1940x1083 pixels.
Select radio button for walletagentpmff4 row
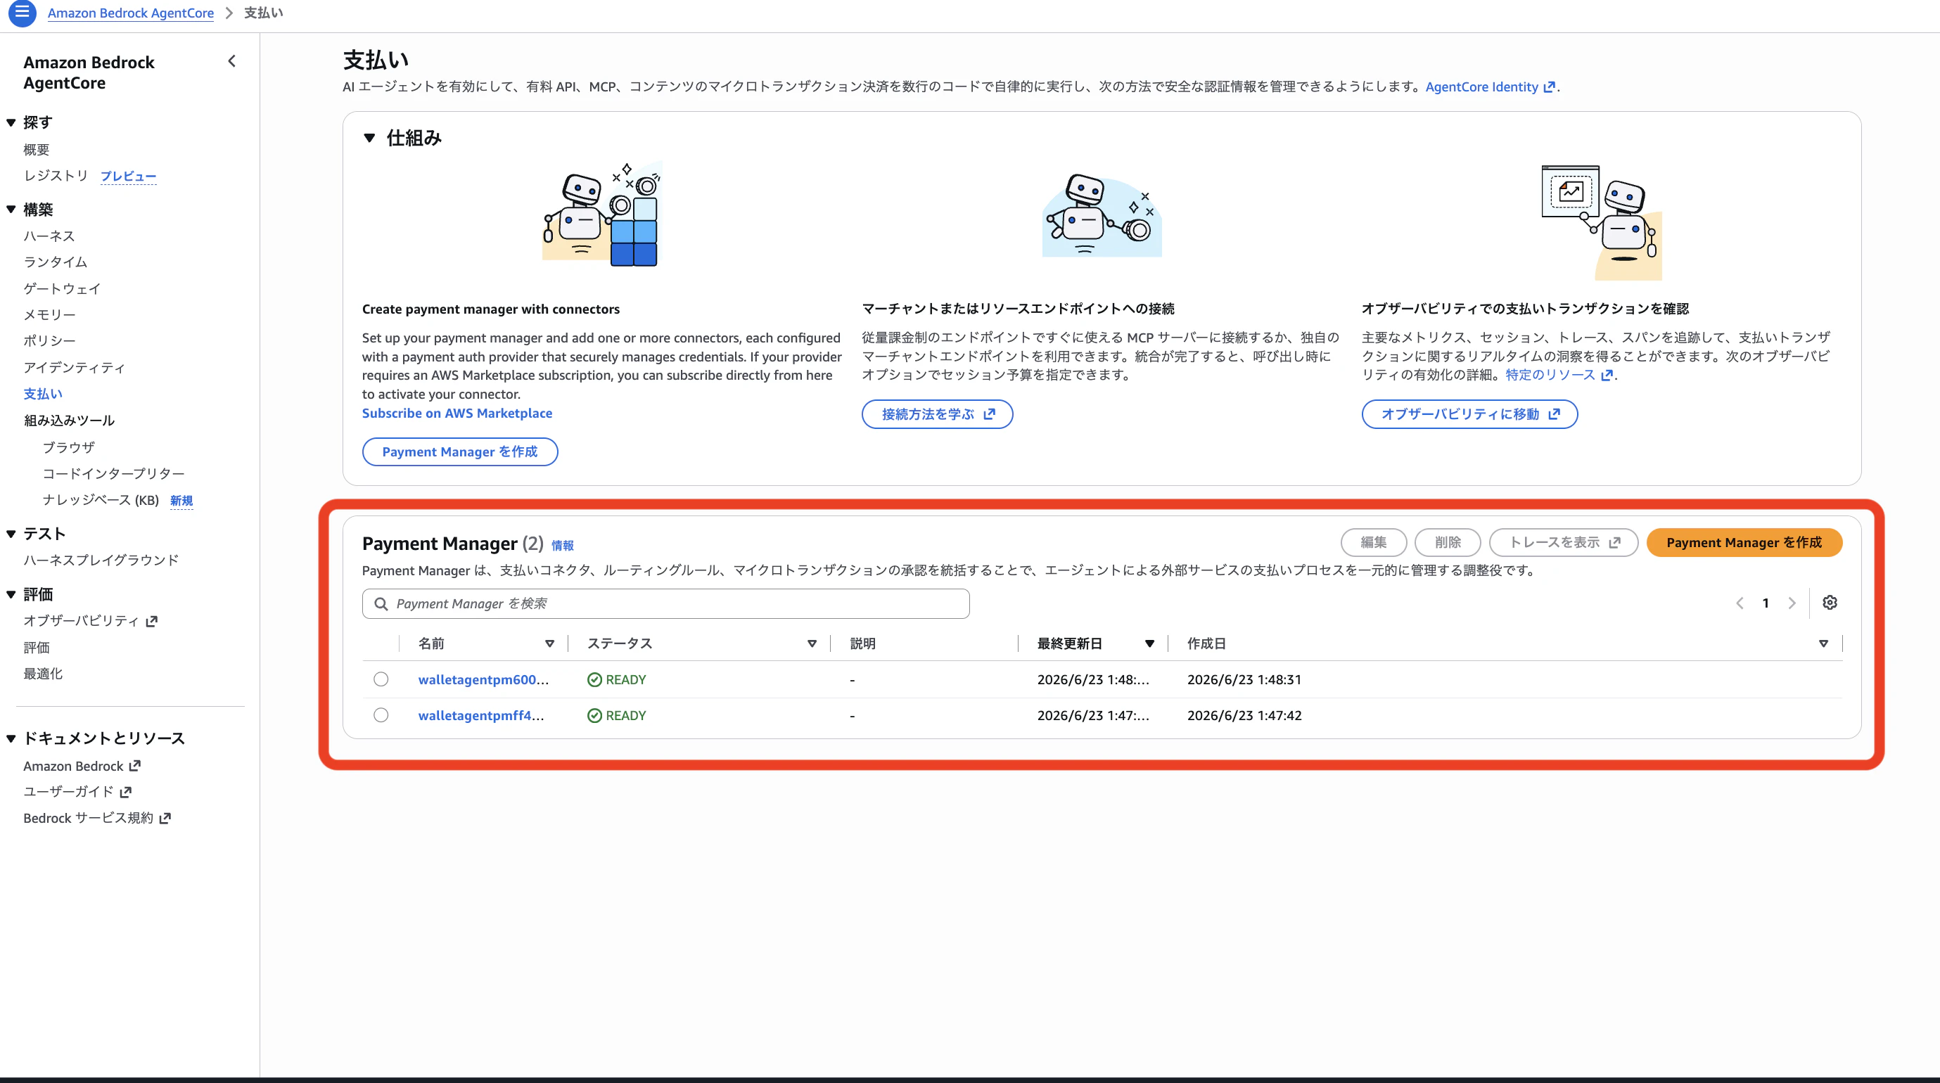381,714
